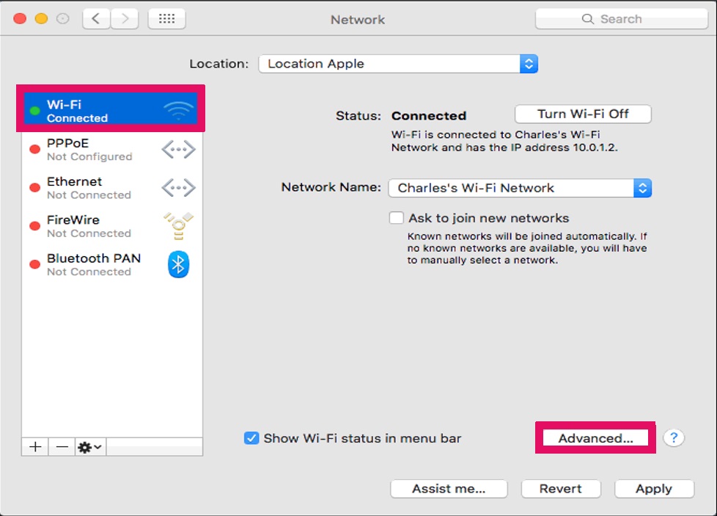The height and width of the screenshot is (516, 717).
Task: Click the Wi-Fi signal icon in the sidebar
Action: [x=179, y=110]
